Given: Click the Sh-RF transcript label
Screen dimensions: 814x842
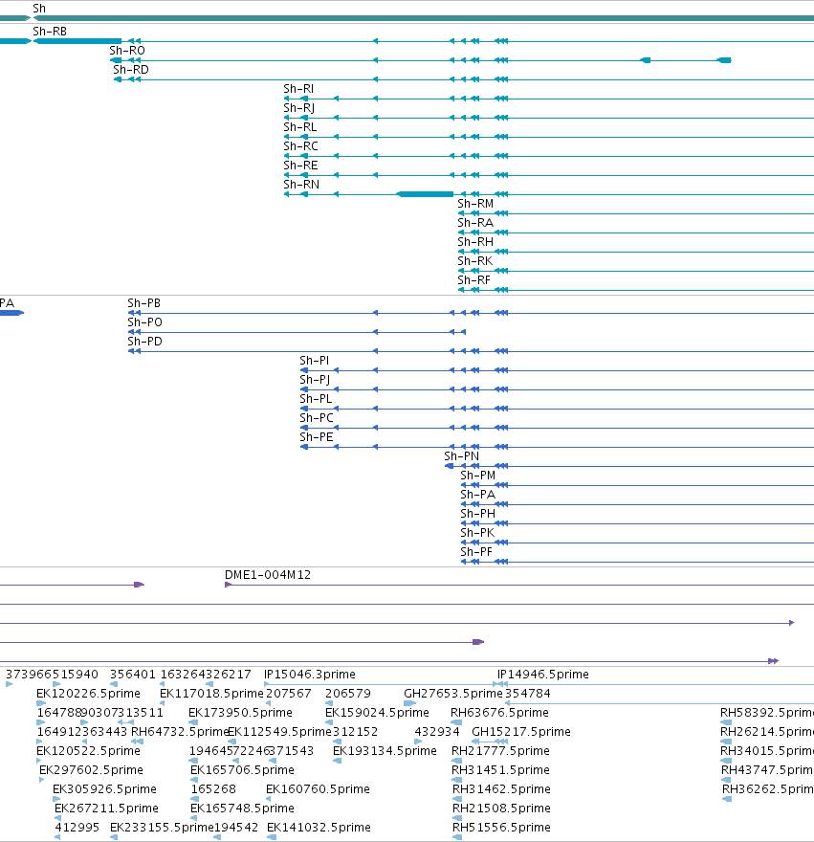Looking at the screenshot, I should [x=473, y=280].
